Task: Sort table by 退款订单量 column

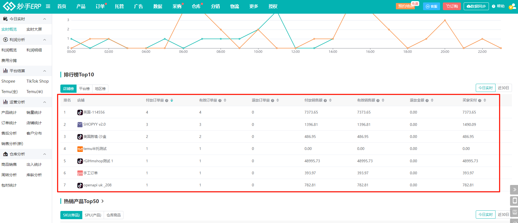Action: [278, 100]
